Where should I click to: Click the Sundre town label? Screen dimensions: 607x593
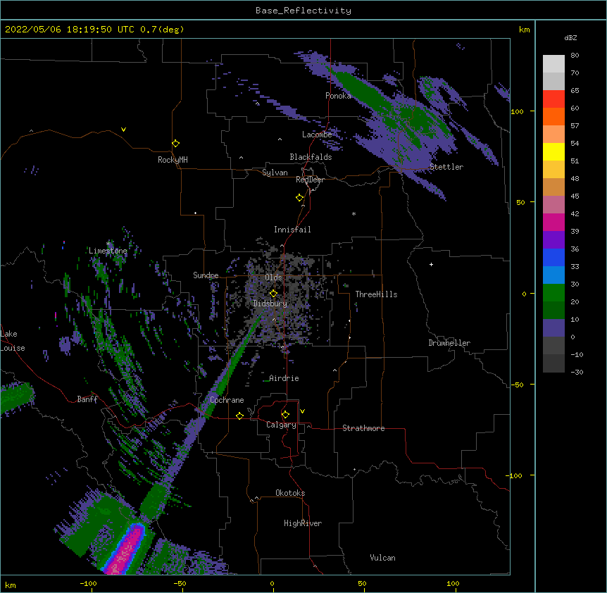point(206,275)
